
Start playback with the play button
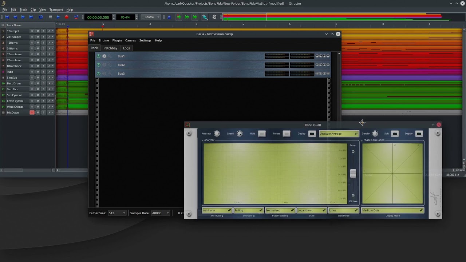58,17
